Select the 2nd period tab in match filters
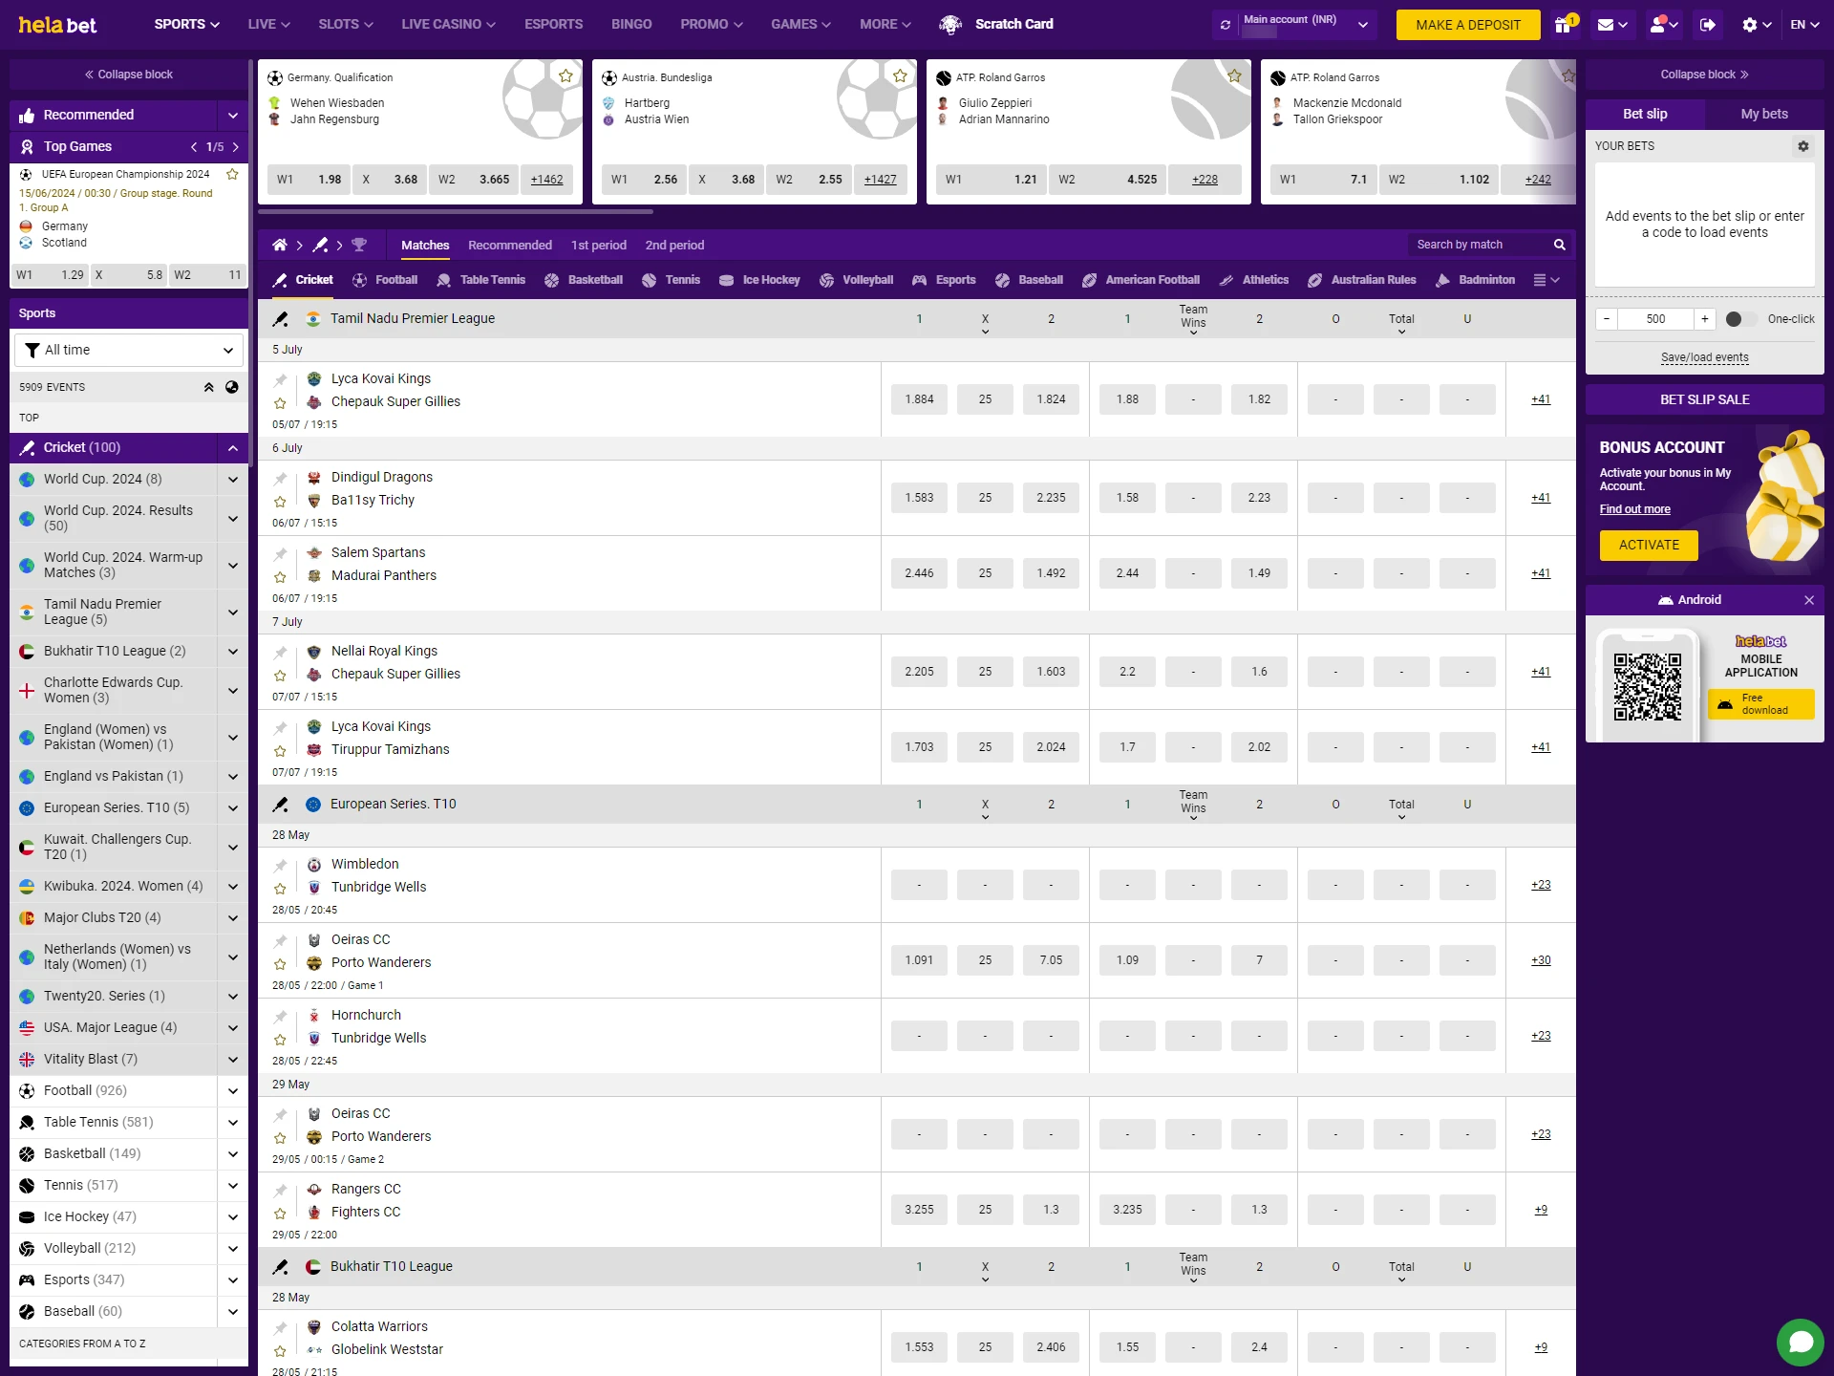1834x1376 pixels. [x=674, y=245]
